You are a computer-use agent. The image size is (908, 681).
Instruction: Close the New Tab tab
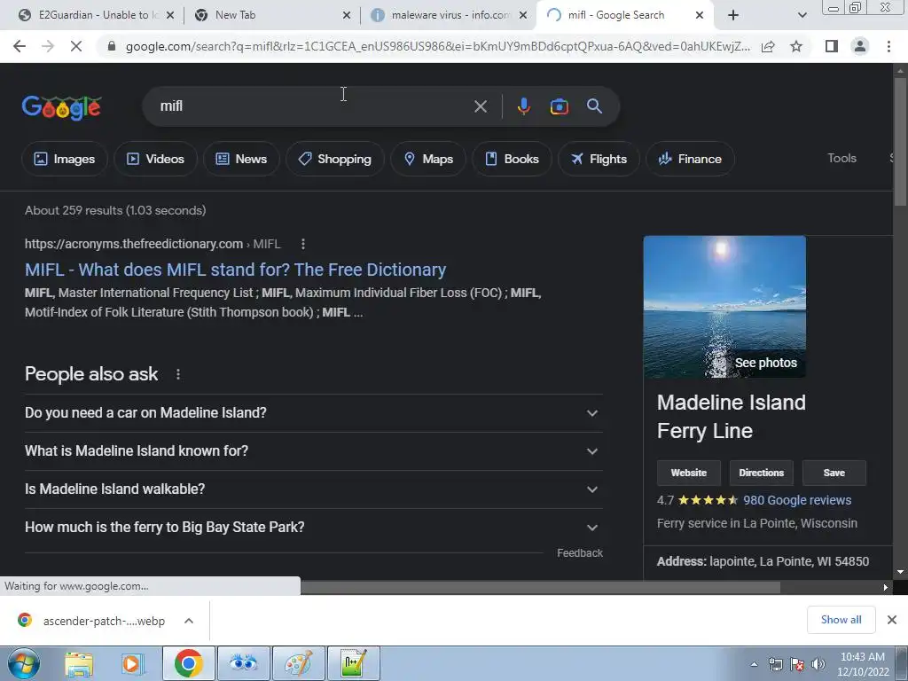pyautogui.click(x=347, y=15)
